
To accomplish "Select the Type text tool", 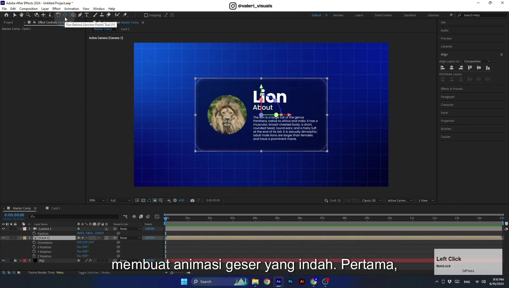I will (87, 15).
